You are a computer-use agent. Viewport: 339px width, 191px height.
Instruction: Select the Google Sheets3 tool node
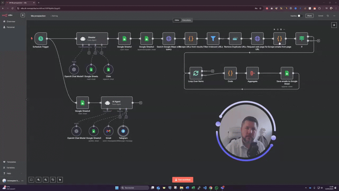[x=94, y=131]
